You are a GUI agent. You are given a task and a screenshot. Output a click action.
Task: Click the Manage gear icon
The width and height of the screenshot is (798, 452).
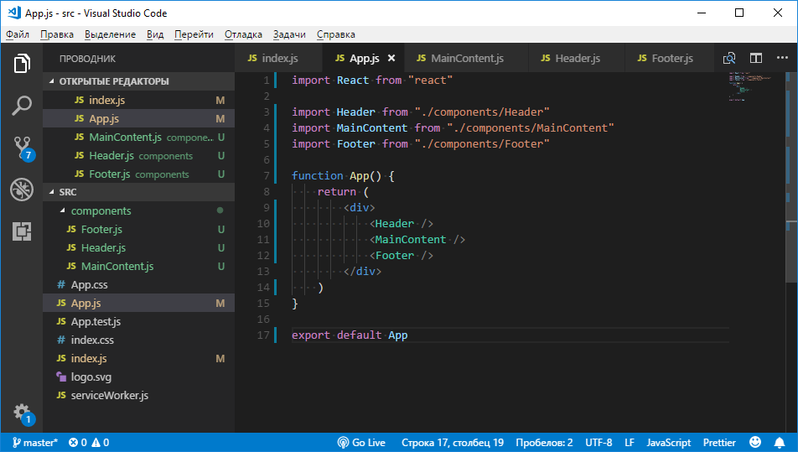pos(22,413)
